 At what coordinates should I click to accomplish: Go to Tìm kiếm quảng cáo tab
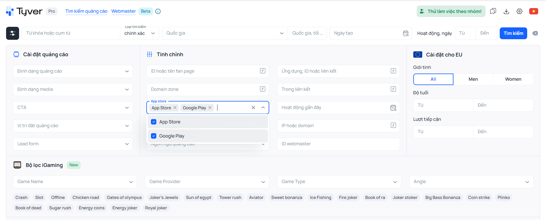point(86,11)
